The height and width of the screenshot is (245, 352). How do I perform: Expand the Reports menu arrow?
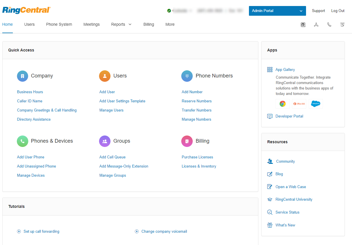click(x=130, y=25)
